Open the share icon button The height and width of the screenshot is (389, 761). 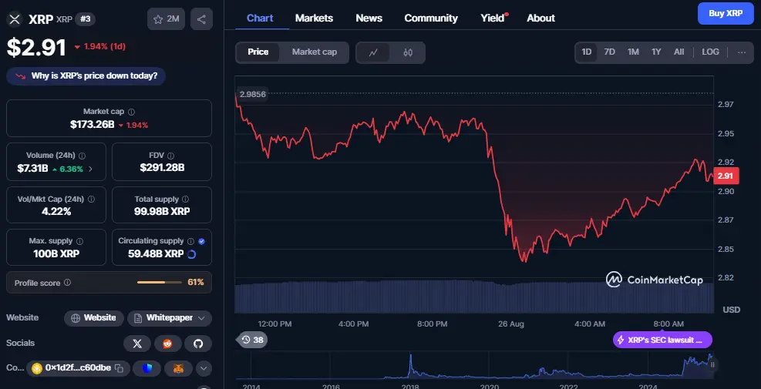point(201,19)
